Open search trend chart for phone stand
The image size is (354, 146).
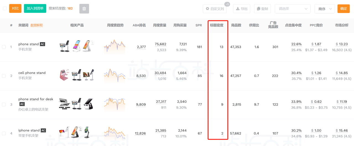point(114,46)
